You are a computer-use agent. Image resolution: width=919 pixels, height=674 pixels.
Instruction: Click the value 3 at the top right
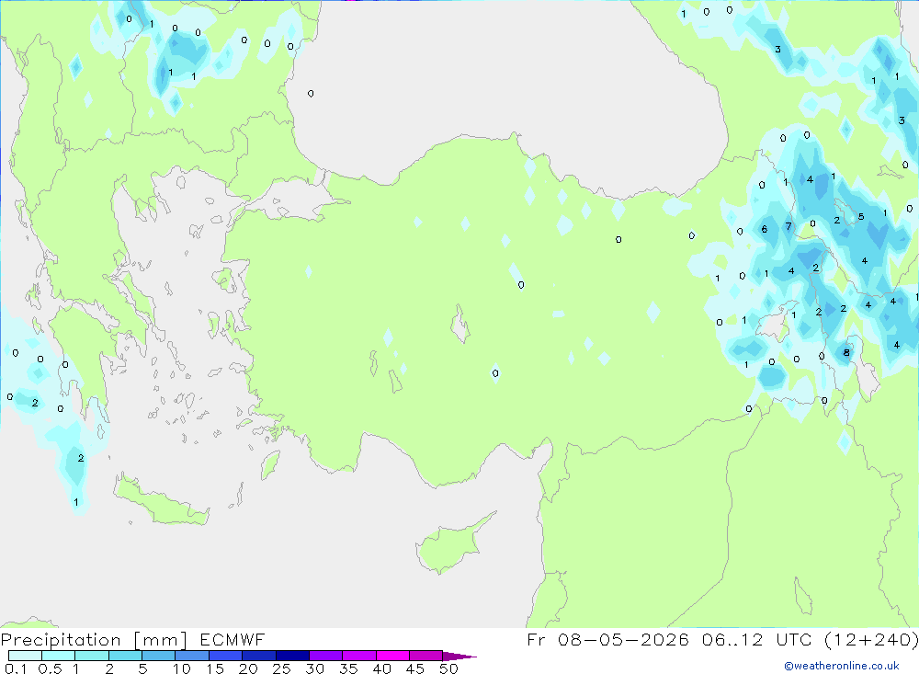pos(777,50)
